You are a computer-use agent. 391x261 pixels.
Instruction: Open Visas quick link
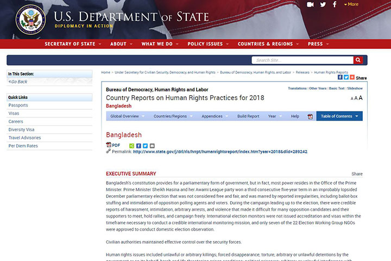(14, 114)
